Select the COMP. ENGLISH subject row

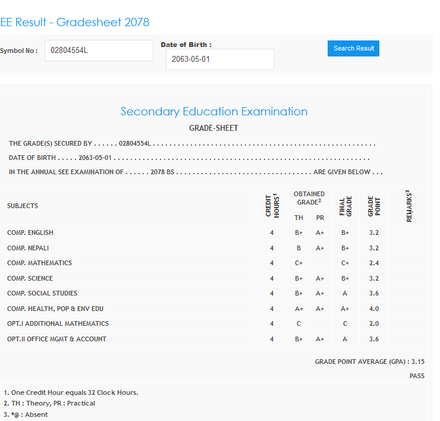(30, 233)
